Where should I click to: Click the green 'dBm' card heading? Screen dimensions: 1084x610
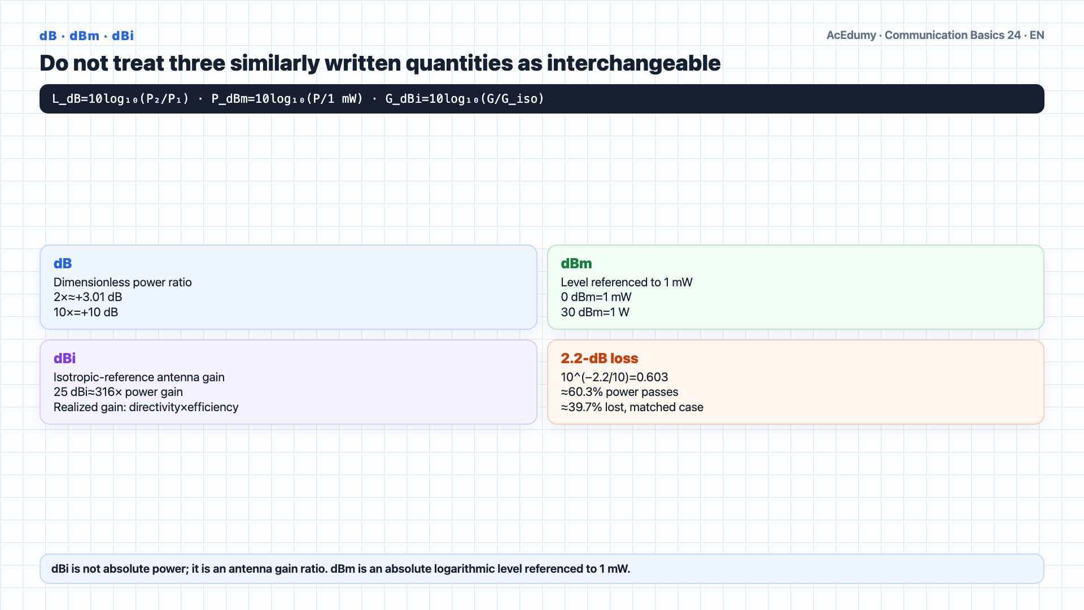click(576, 264)
